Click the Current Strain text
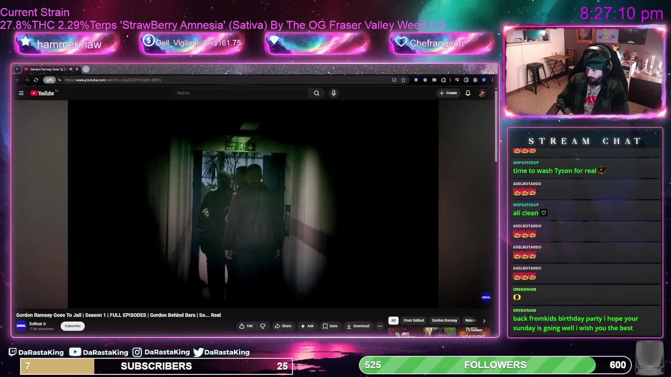 point(35,12)
